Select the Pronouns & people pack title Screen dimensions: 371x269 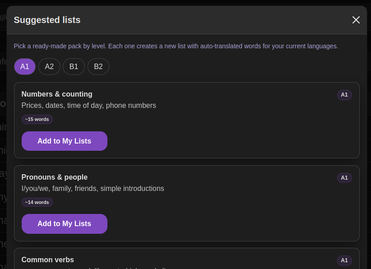coord(55,177)
